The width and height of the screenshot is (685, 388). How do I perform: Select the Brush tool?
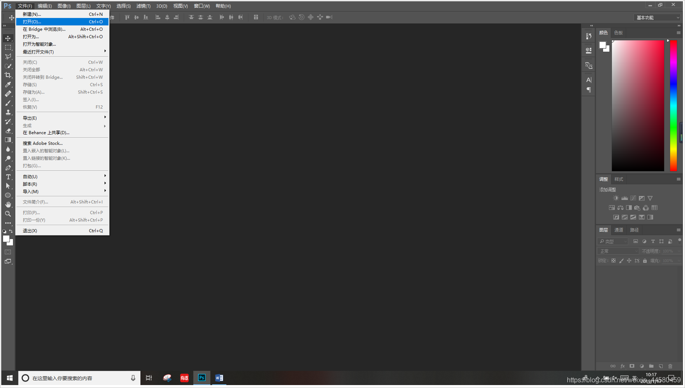[8, 103]
